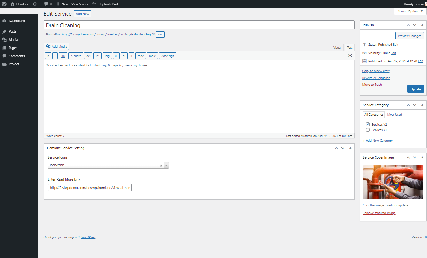Viewport: 427px width, 258px height.
Task: Expand Screen Options panel
Action: point(410,12)
